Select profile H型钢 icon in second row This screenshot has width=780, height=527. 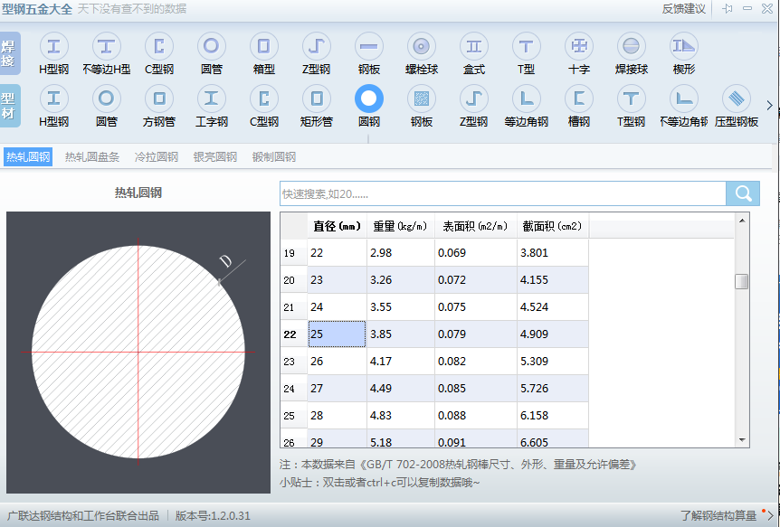pos(53,99)
